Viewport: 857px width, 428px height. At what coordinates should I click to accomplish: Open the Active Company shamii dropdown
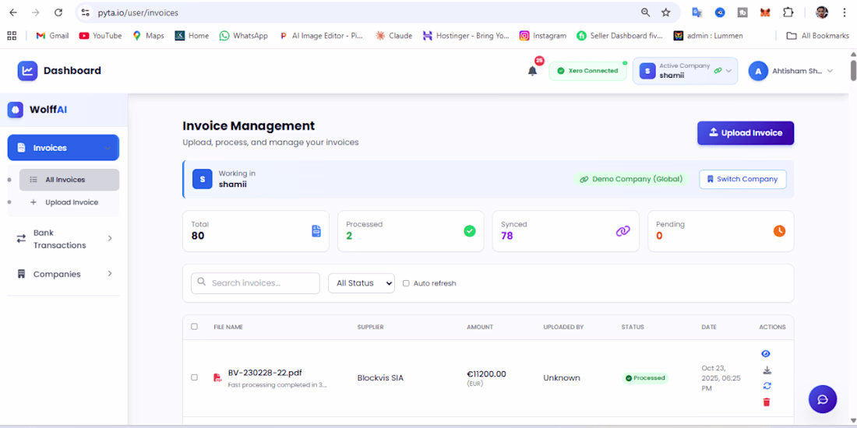(686, 71)
